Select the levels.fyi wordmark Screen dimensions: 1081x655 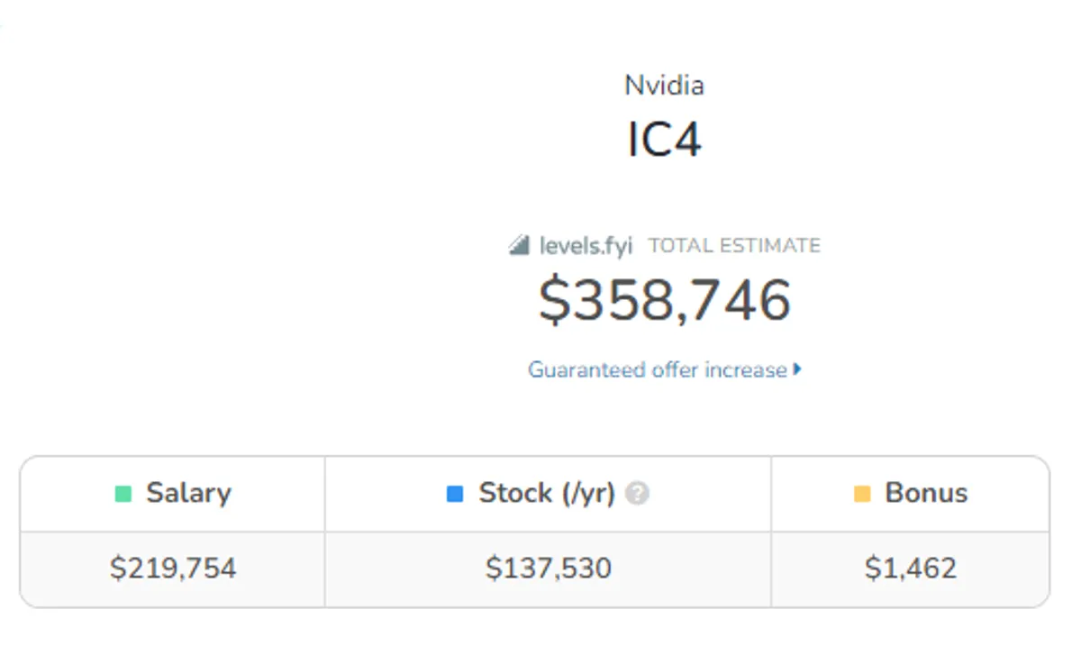point(586,245)
